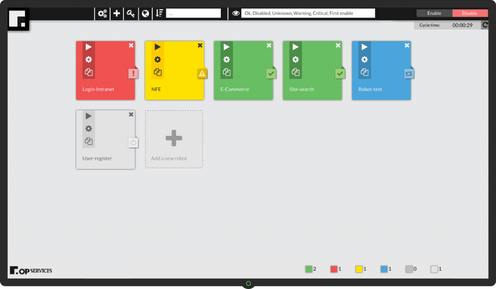This screenshot has height=289, width=496.
Task: Duplicate the Site-search robot copy icon
Action: (x=295, y=72)
